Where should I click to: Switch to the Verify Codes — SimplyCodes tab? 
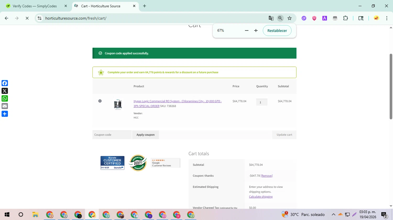coord(35,6)
